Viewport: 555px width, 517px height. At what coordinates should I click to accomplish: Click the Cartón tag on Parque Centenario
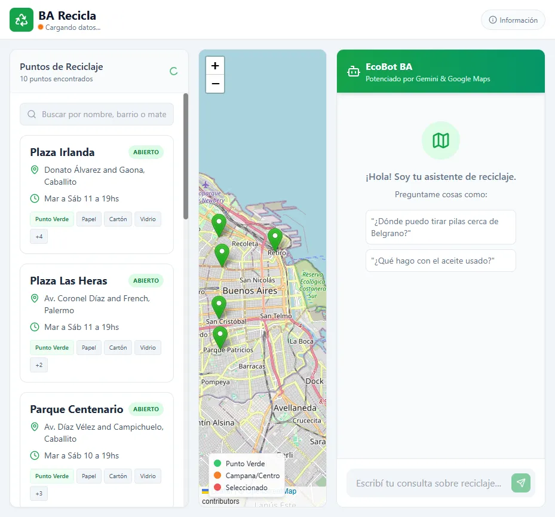pos(118,476)
